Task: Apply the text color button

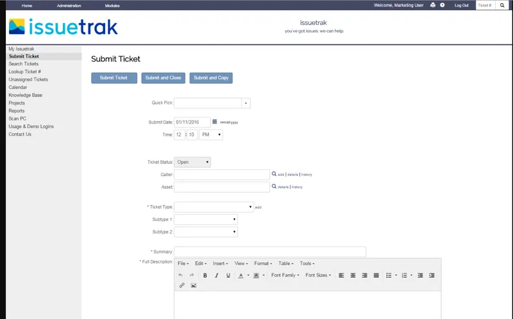Action: point(241,275)
